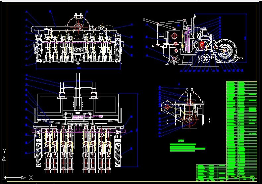Click the UCS icon X axis label
Viewport: 262px width, 184px height.
(x=31, y=178)
